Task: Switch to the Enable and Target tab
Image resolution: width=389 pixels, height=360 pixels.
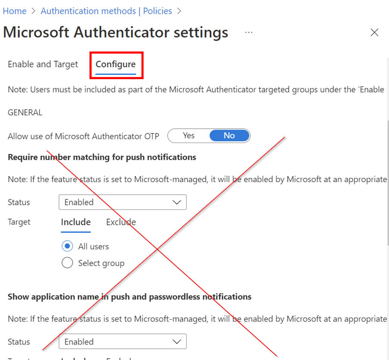Action: (x=43, y=64)
